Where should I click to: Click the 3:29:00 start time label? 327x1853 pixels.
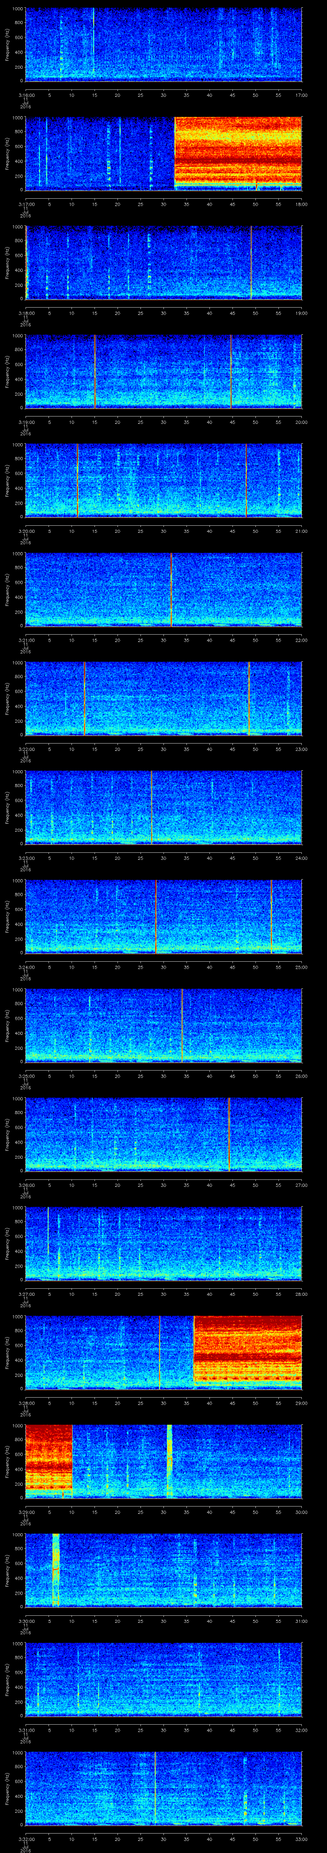pyautogui.click(x=26, y=1511)
